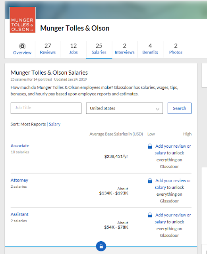Click 'Add your review or salary' in Assistant row
Image resolution: width=207 pixels, height=254 pixels.
[x=173, y=218]
